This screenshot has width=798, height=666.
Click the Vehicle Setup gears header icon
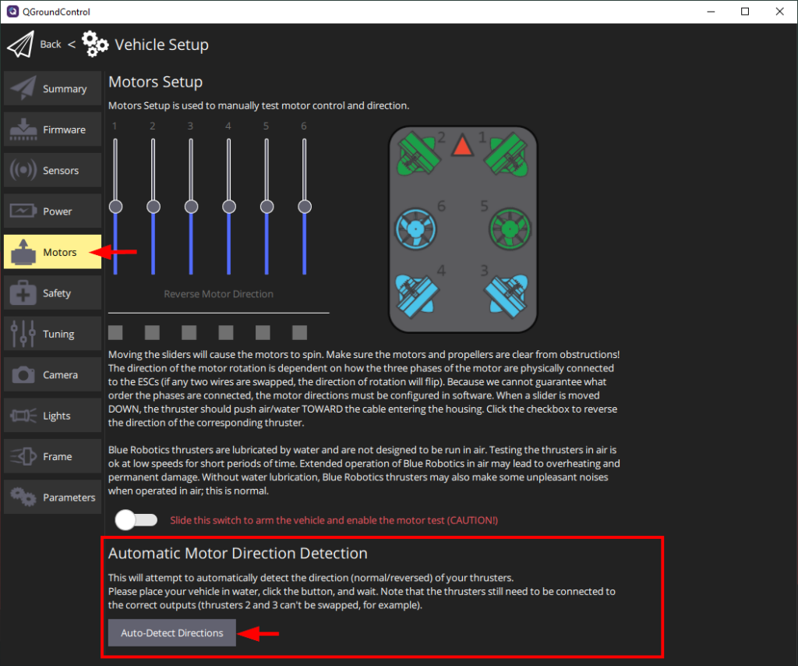coord(95,44)
